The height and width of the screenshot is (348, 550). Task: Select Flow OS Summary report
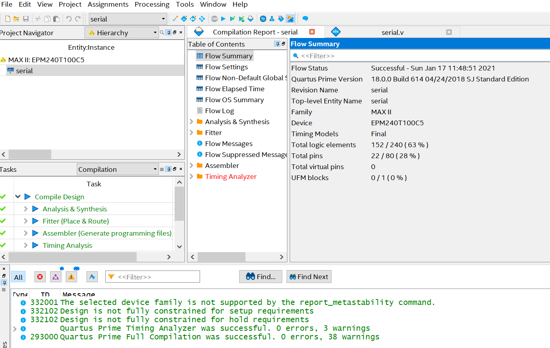234,100
